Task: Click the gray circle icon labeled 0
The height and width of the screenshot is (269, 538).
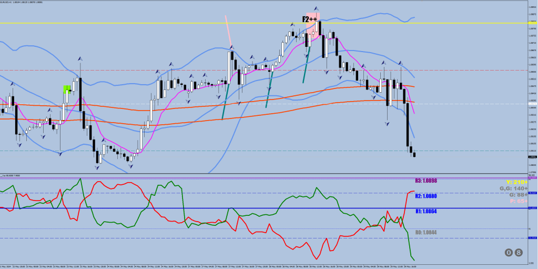Action: 509,253
